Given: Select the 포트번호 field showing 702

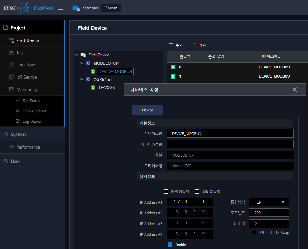Looking at the screenshot, I should click(x=269, y=212).
